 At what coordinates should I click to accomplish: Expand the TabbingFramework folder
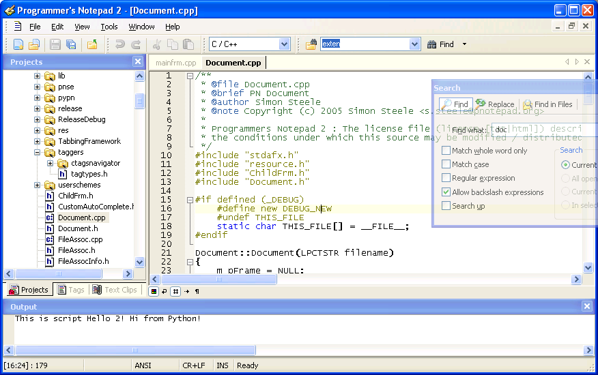tap(37, 141)
